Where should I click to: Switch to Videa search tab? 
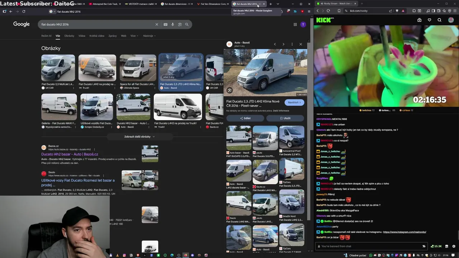pos(82,36)
